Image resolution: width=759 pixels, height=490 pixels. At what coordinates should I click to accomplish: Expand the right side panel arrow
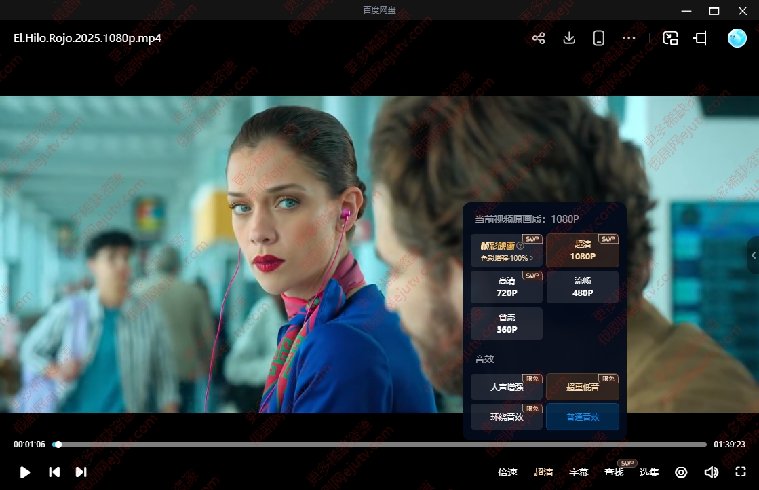click(x=753, y=255)
